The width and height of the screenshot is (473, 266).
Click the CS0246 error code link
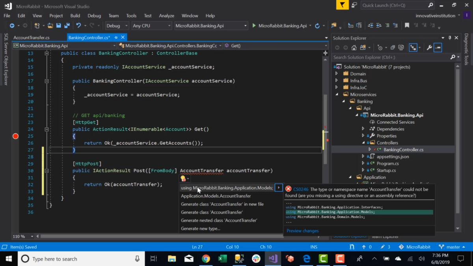[301, 189]
